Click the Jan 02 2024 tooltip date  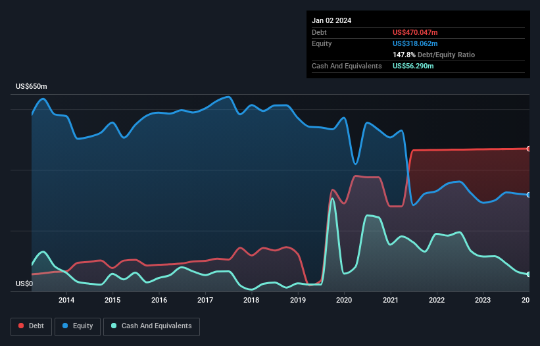point(331,20)
